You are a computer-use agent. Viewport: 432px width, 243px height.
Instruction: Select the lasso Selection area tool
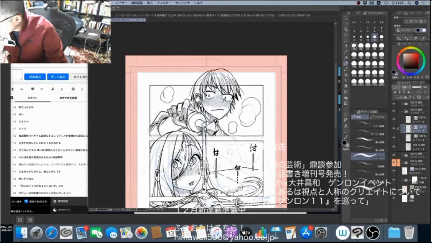pyautogui.click(x=346, y=40)
